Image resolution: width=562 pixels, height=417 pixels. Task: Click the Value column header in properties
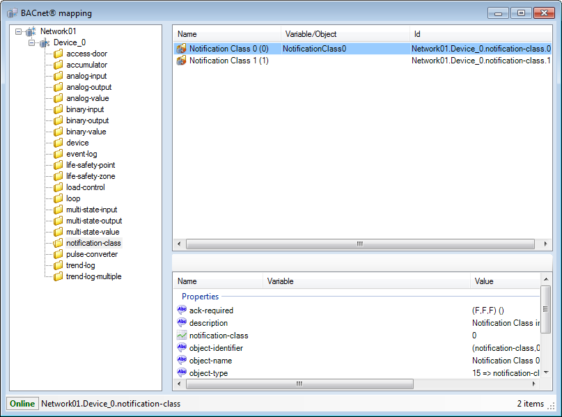[x=483, y=281]
